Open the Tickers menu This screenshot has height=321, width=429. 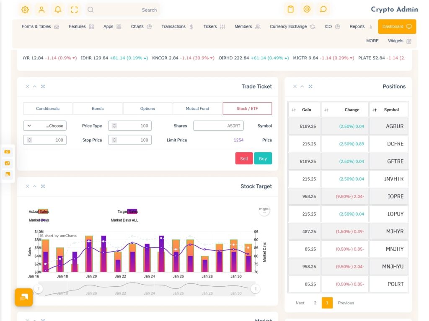[214, 26]
